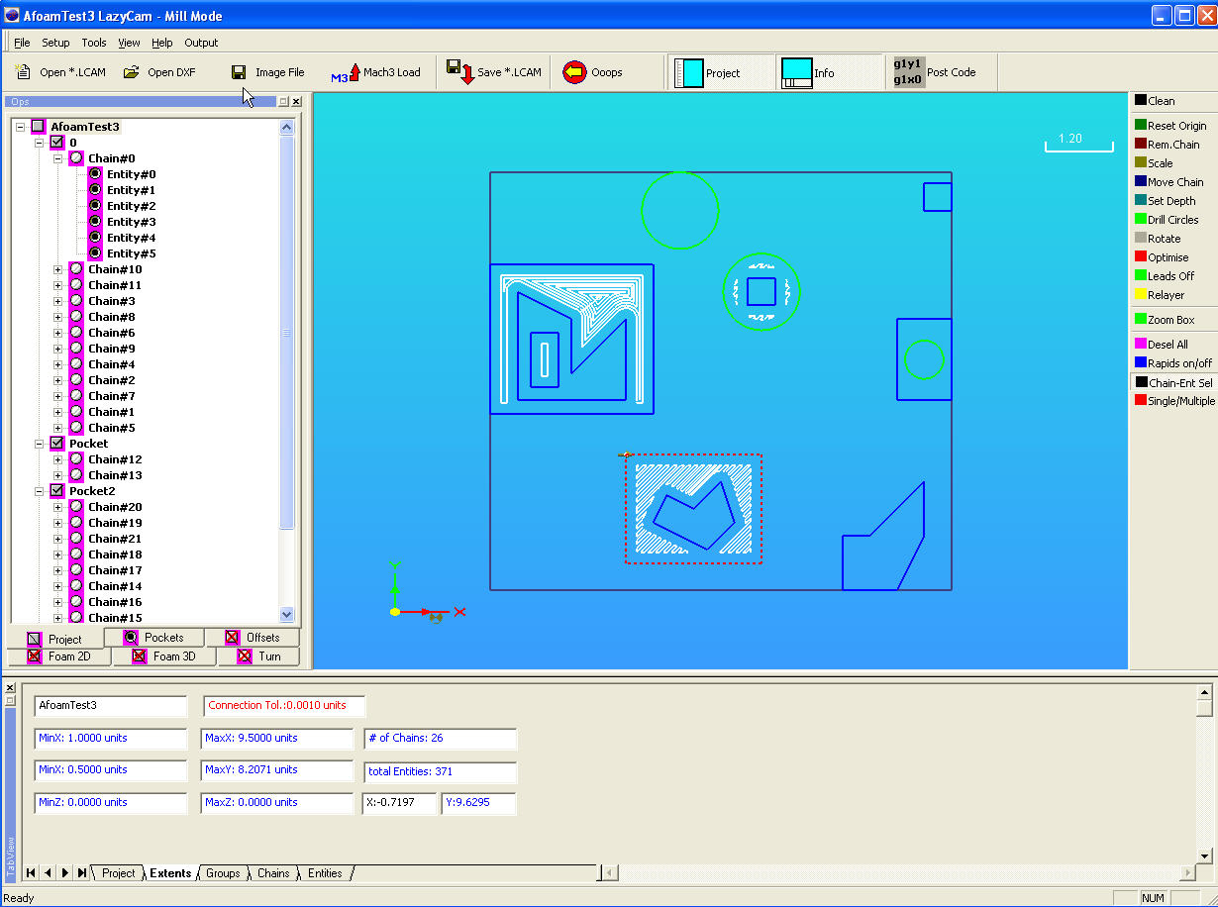Open the Setup menu
This screenshot has height=907, width=1218.
[x=55, y=43]
